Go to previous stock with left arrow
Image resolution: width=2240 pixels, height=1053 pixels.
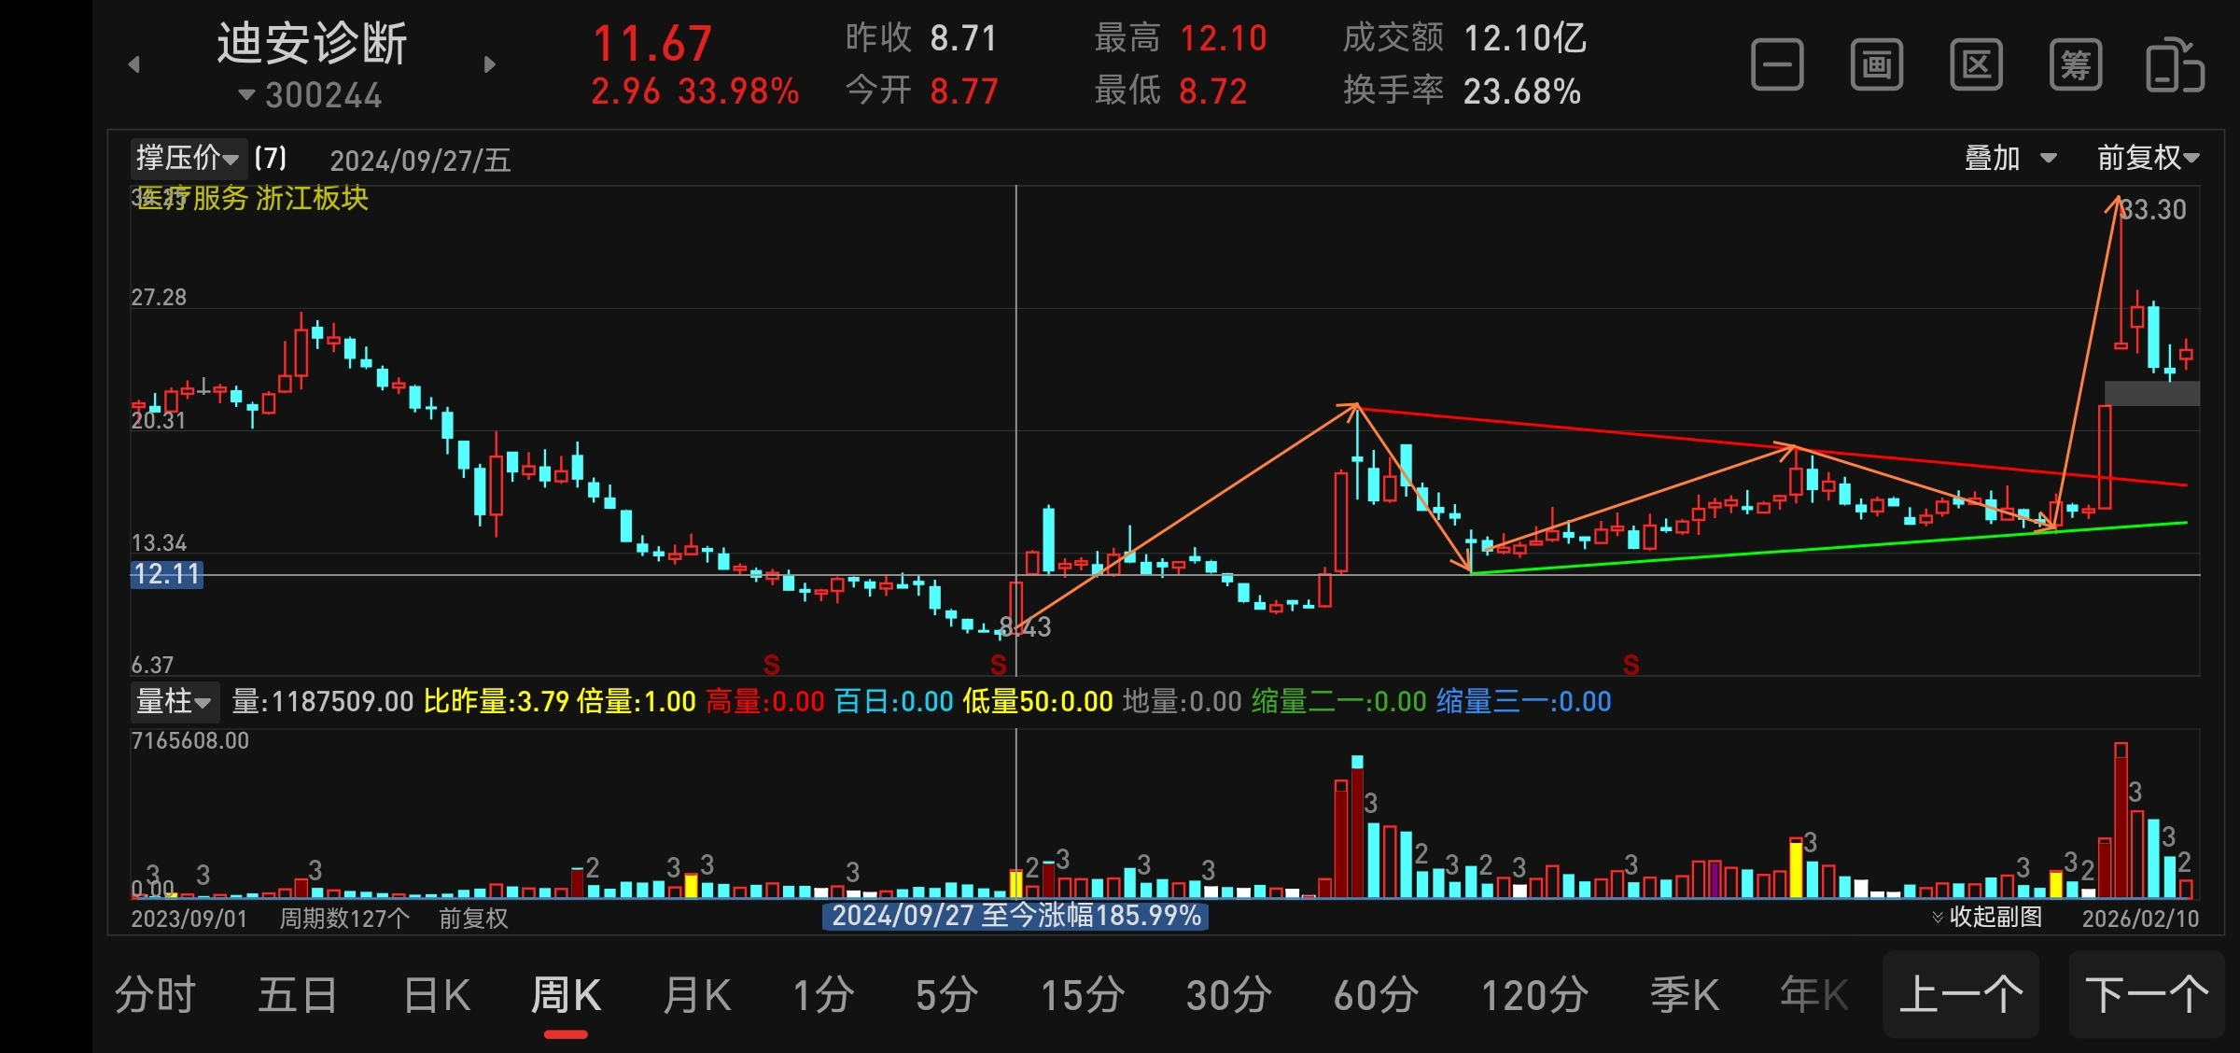pos(134,64)
